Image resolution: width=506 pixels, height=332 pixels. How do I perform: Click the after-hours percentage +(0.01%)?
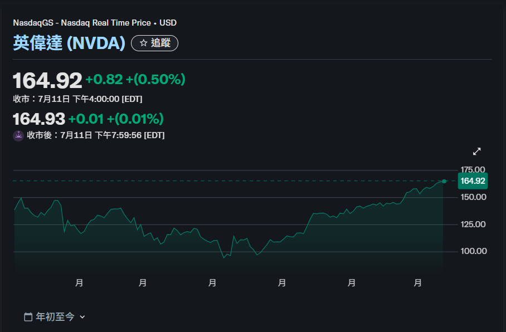[135, 119]
